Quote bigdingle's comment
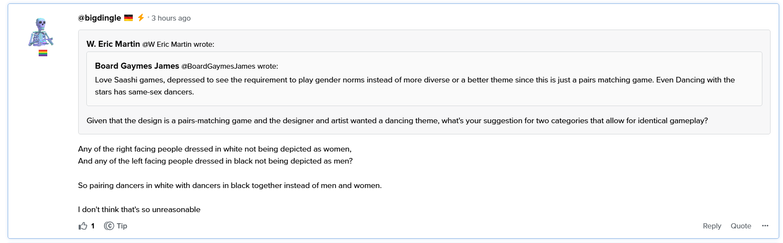The height and width of the screenshot is (243, 783). pyautogui.click(x=741, y=226)
